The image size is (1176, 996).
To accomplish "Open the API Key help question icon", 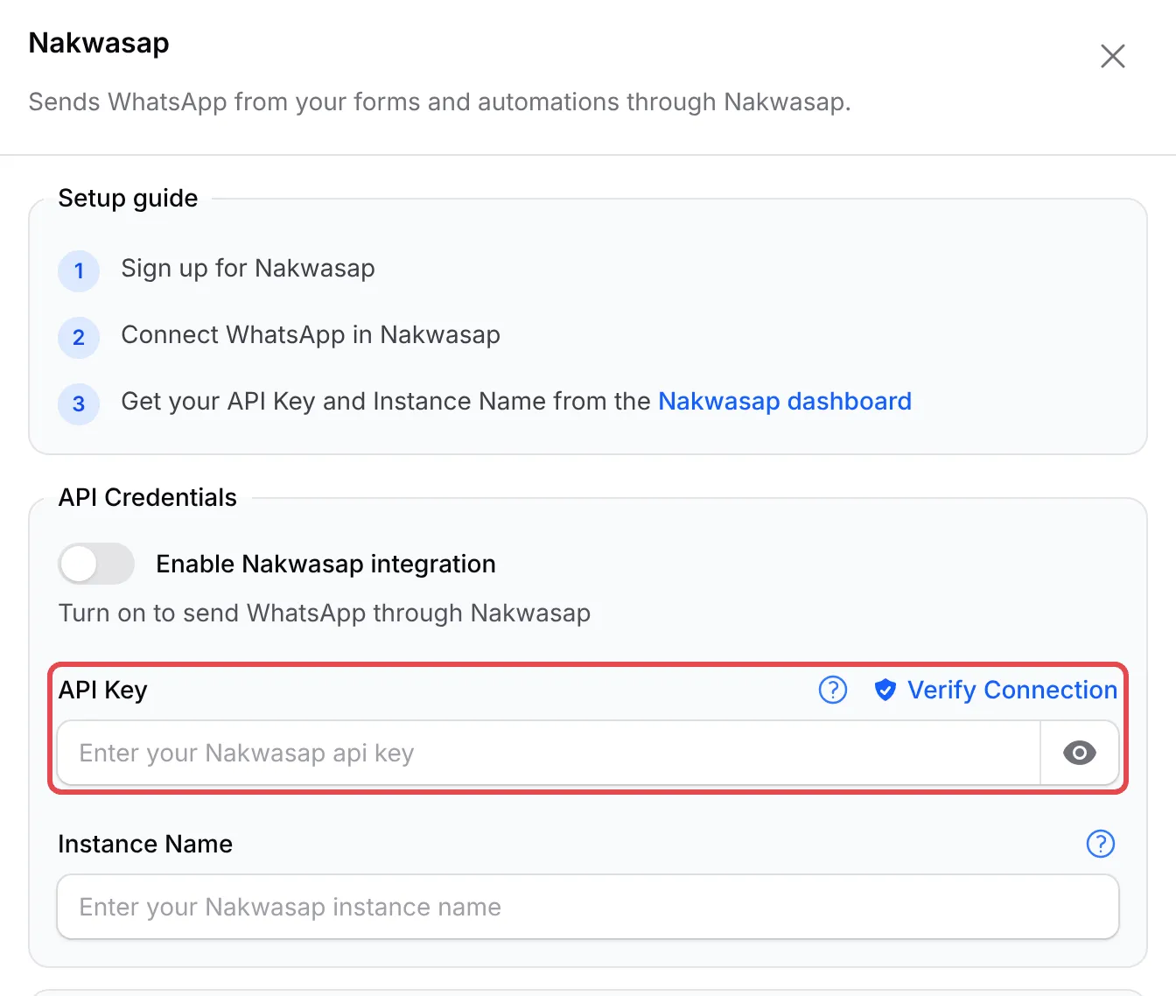I will pos(833,690).
